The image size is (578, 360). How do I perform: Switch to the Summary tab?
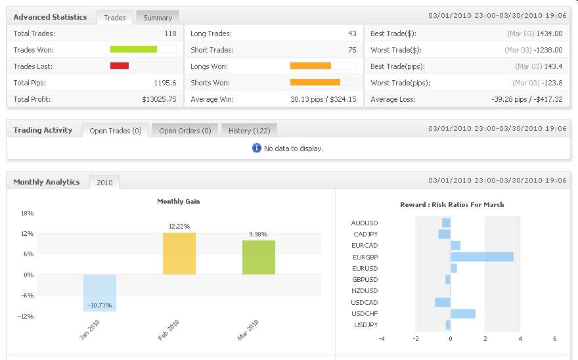coord(158,18)
